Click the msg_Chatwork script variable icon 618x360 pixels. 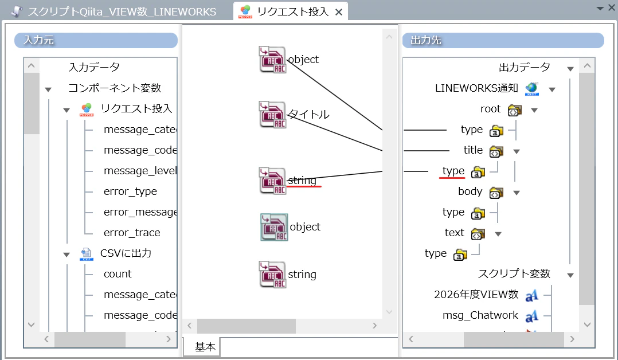point(531,316)
